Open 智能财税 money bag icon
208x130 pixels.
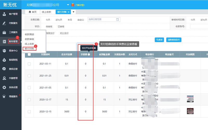pos(4,60)
